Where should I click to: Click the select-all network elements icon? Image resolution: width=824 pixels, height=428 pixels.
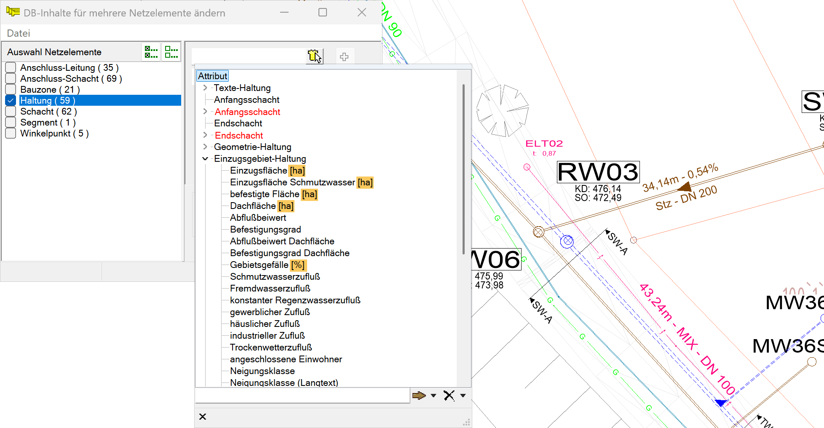pyautogui.click(x=151, y=52)
